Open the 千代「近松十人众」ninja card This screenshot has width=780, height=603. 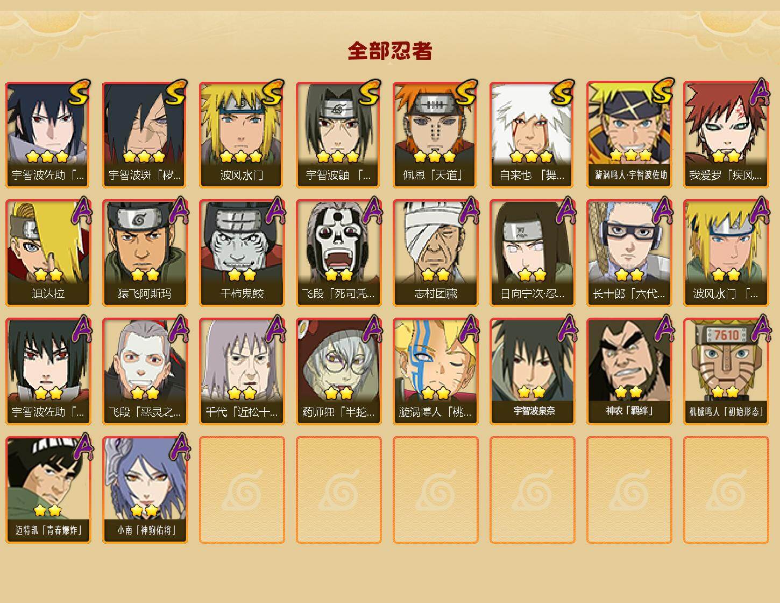242,371
